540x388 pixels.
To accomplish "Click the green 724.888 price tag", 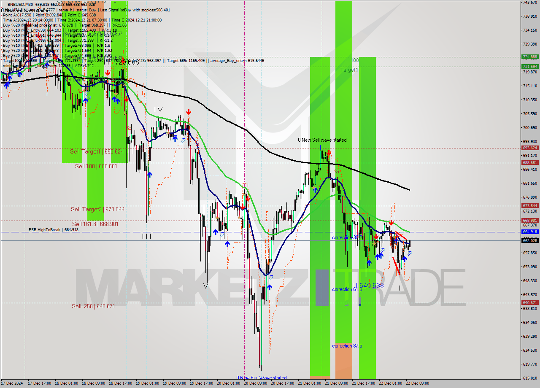I will (x=530, y=57).
